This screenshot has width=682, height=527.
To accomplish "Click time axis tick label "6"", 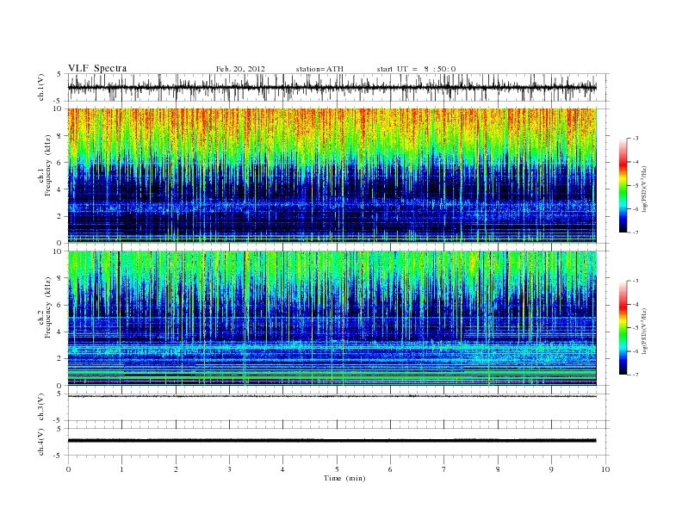I will [390, 469].
